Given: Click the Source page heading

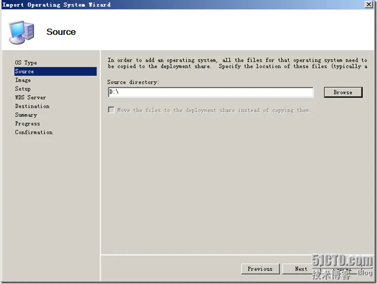Looking at the screenshot, I should pos(61,32).
